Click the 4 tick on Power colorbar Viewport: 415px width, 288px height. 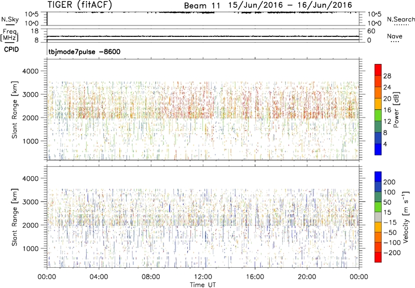pyautogui.click(x=385, y=144)
